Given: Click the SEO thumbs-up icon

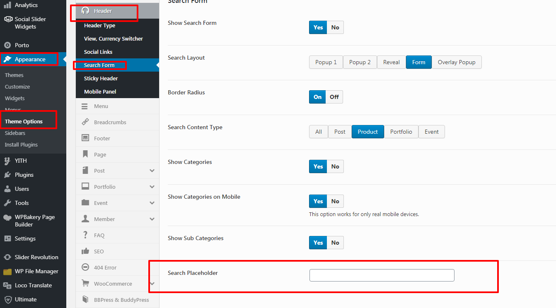Looking at the screenshot, I should tap(85, 251).
